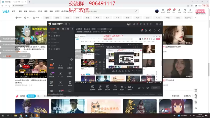Open the streamer tasks tool

point(70,66)
